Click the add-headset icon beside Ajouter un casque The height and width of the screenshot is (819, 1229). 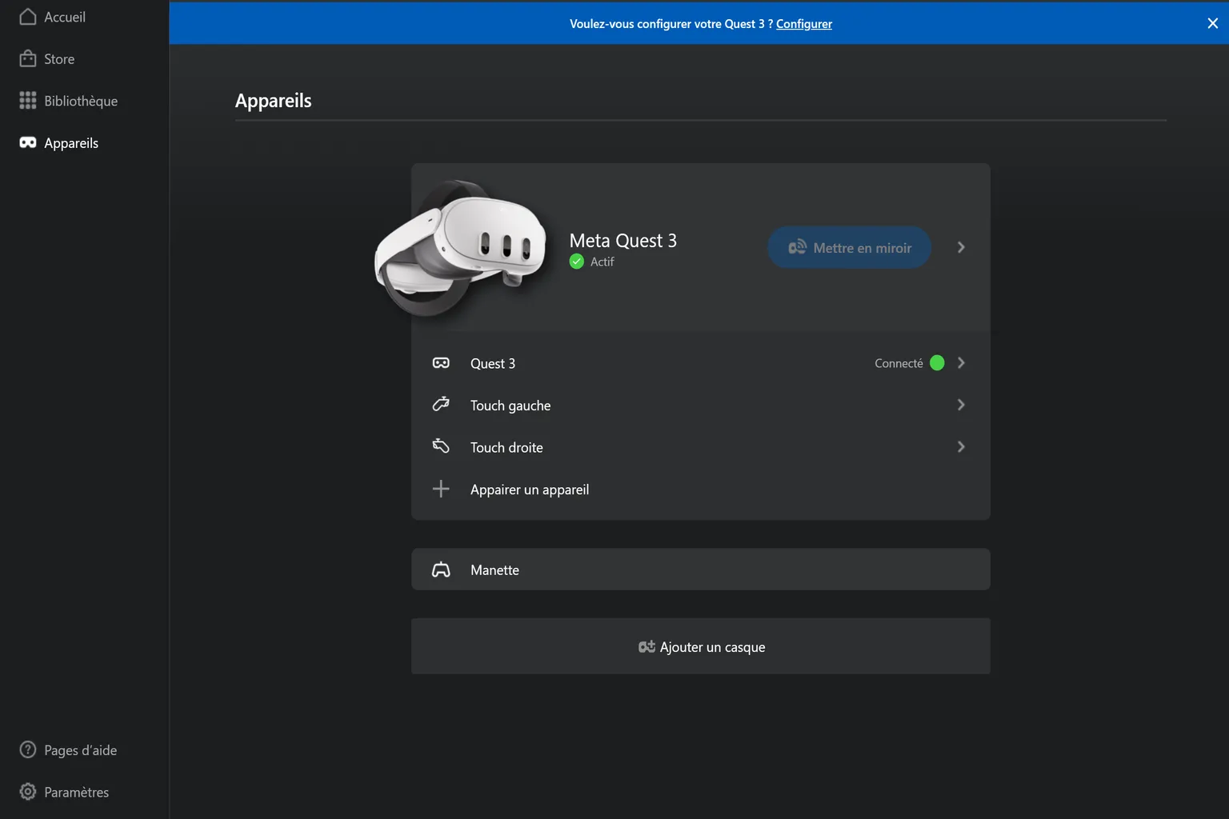pos(647,646)
